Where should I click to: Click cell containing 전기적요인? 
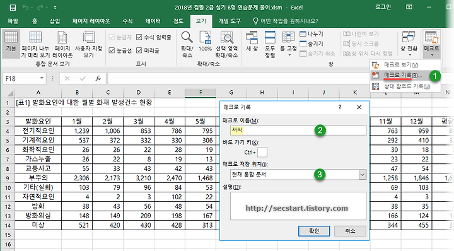coord(38,131)
